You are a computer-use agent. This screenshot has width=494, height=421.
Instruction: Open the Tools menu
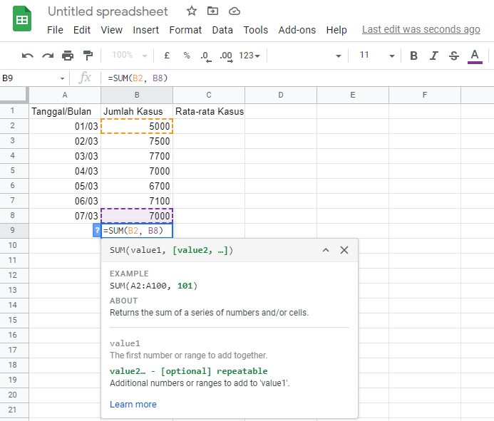point(255,30)
